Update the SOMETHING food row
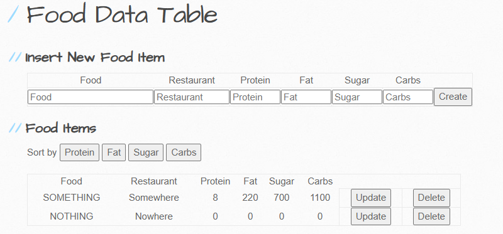 [x=371, y=198]
